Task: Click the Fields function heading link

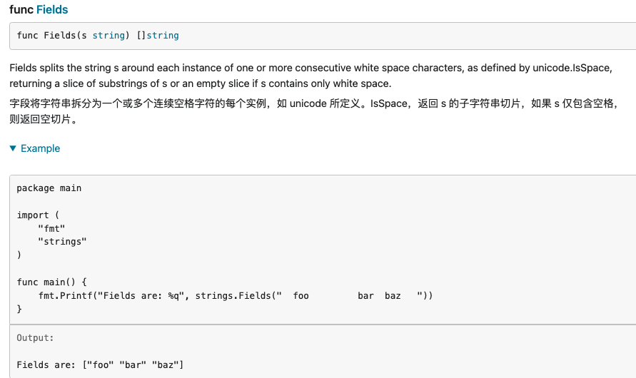Action: tap(52, 10)
